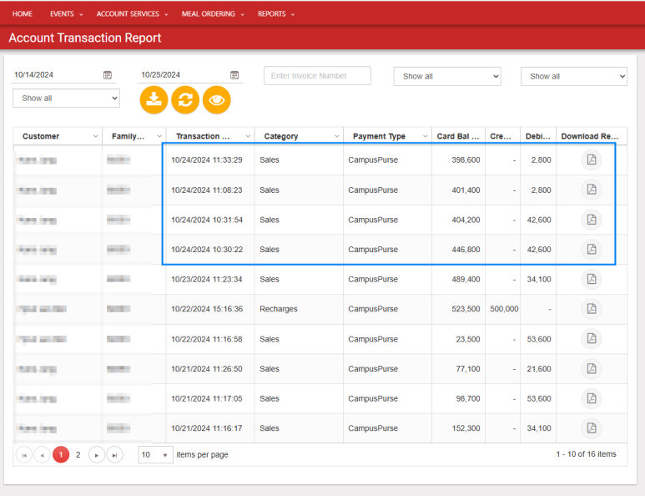Open the Payment Type column filter chevron

(x=426, y=136)
